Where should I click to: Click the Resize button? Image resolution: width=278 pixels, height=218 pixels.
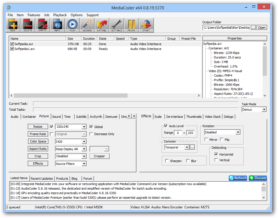(x=38, y=127)
